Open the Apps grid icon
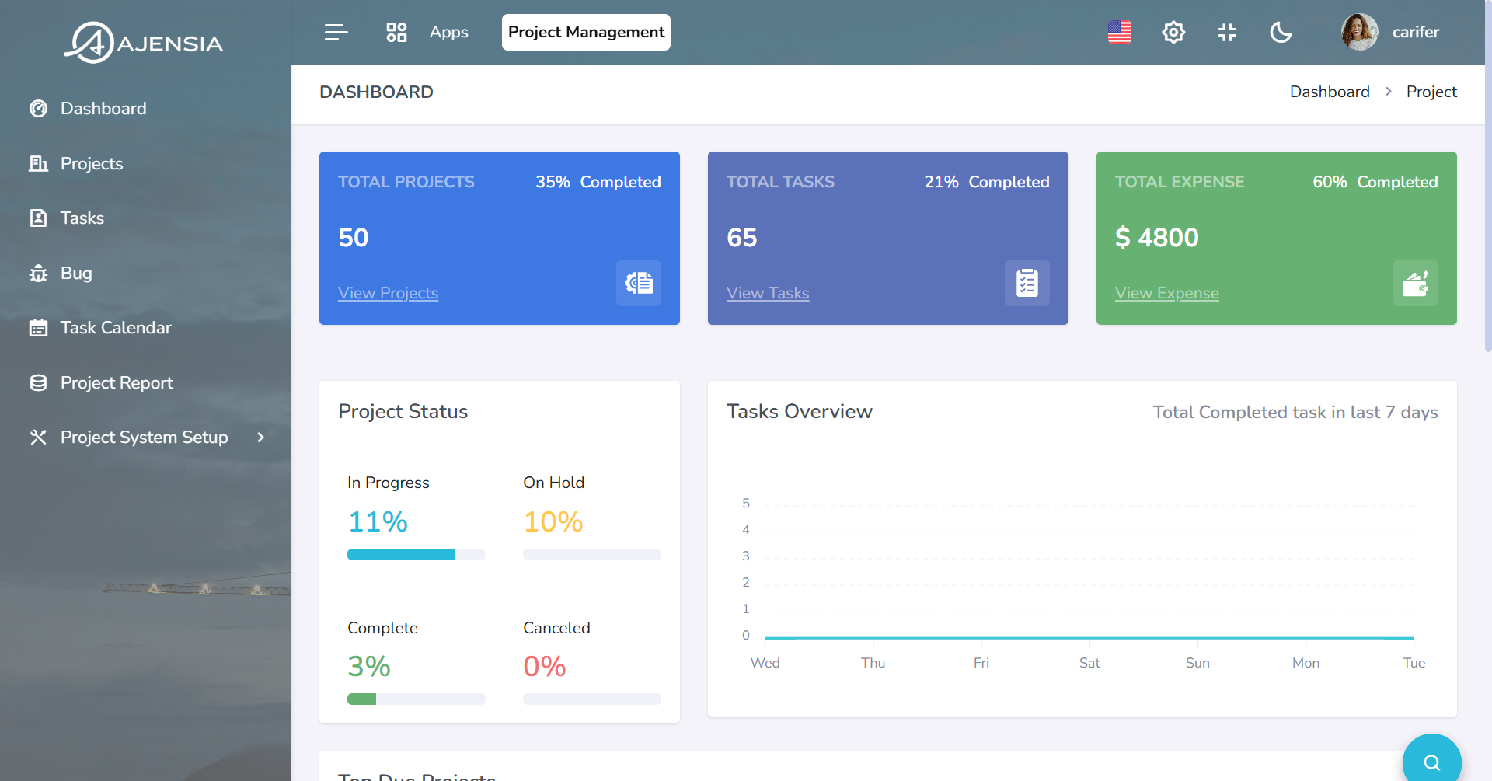 pyautogui.click(x=396, y=32)
